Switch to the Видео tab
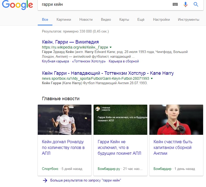206x187 pixels. (x=106, y=20)
